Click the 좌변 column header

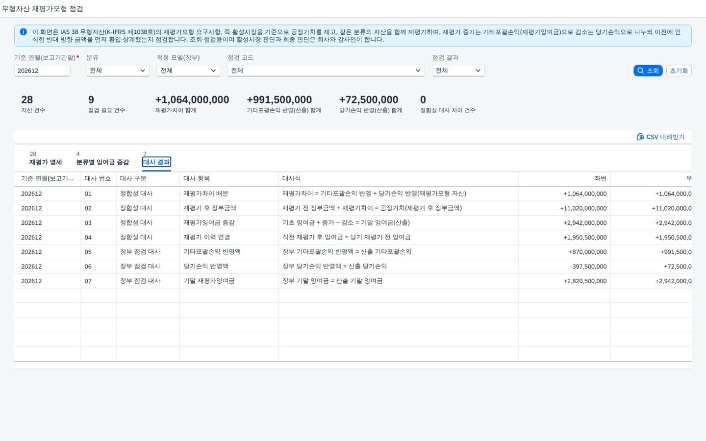565,179
